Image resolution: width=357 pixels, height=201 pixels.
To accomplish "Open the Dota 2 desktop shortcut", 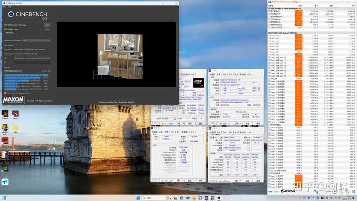I will tap(15, 114).
